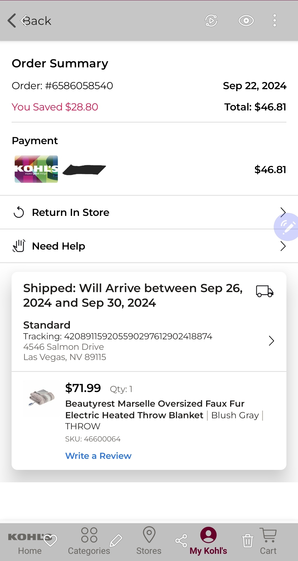
Task: Tap the replay video icon in the header
Action: [x=211, y=21]
